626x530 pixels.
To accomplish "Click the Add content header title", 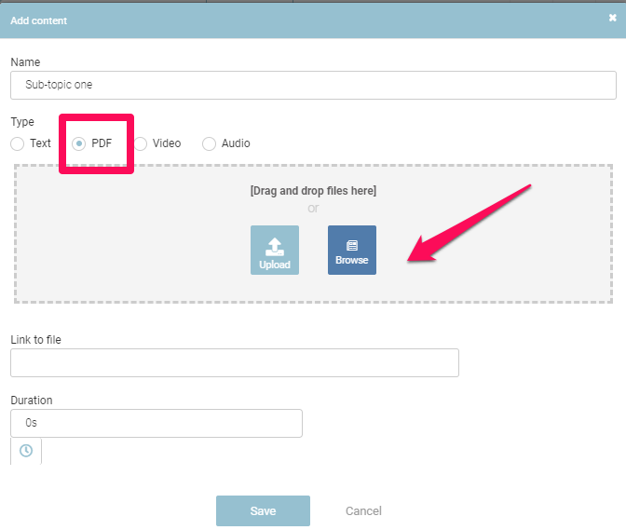I will click(x=38, y=20).
